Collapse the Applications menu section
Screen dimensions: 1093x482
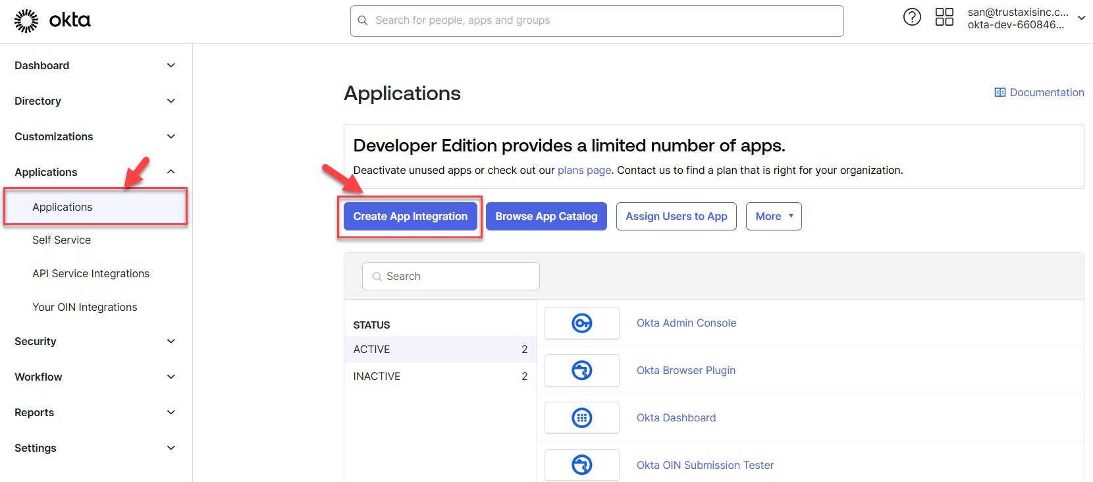(171, 172)
